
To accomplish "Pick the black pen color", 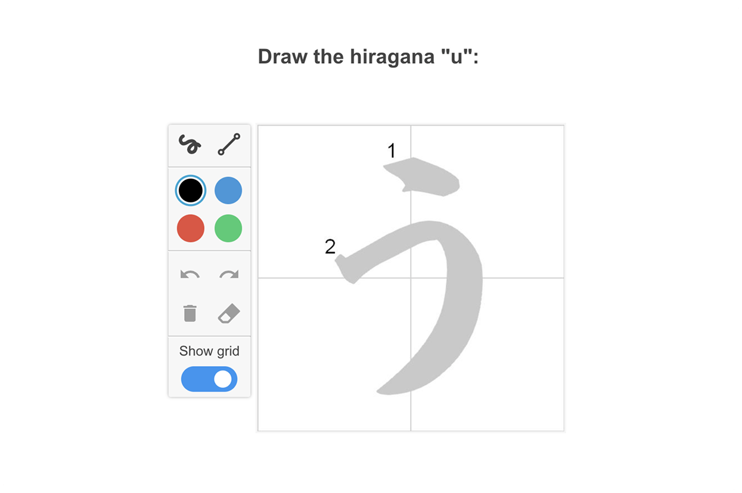I will (191, 191).
